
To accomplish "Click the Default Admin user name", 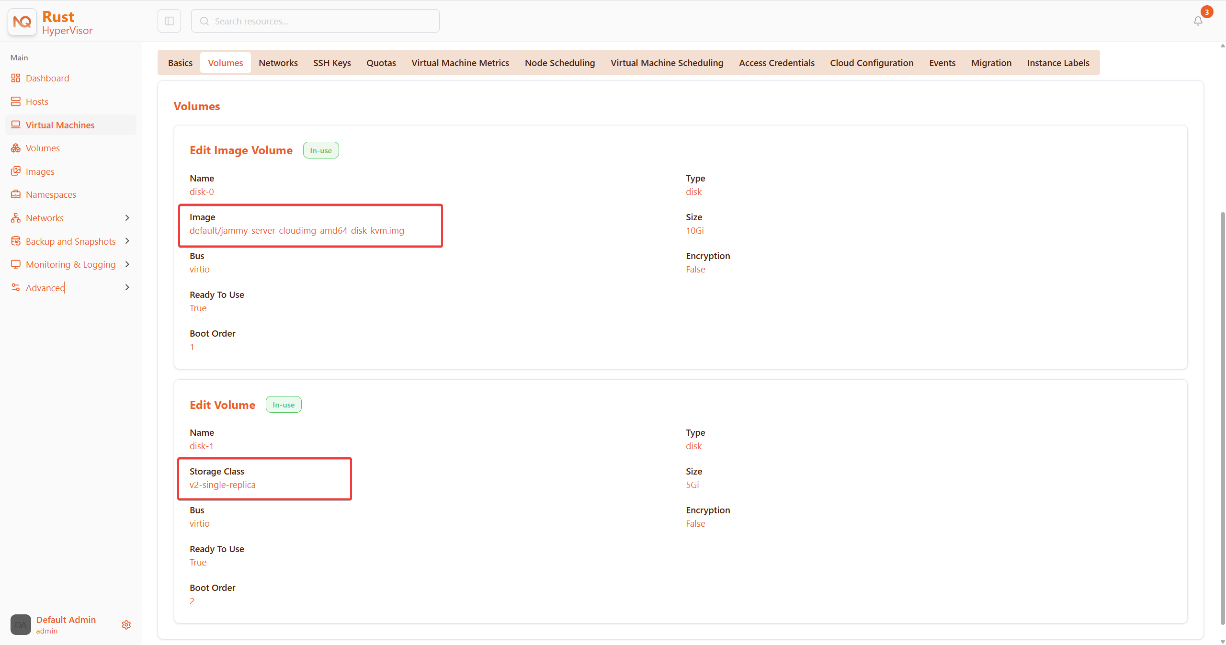I will [66, 620].
